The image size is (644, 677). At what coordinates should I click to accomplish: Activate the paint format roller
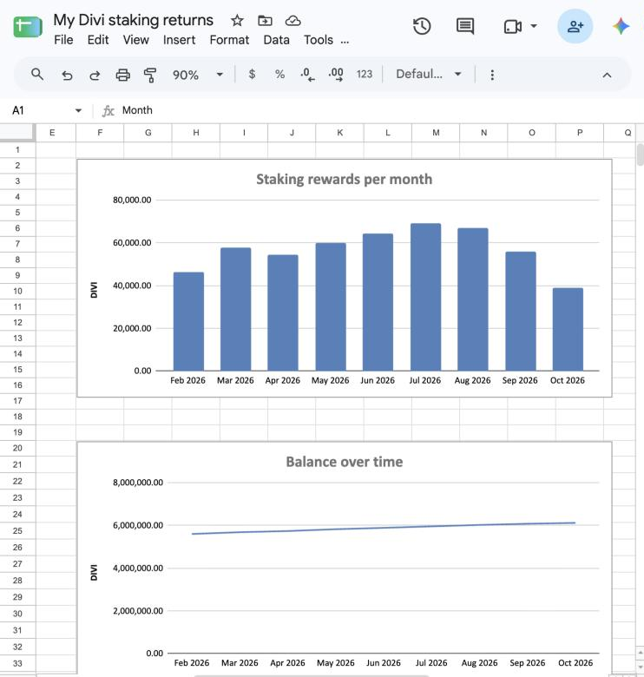coord(150,75)
